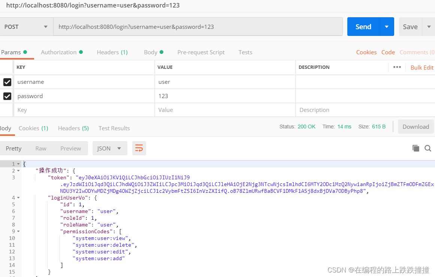Viewport: 435px width, 277px height.
Task: Click the Bulk Edit link
Action: (x=422, y=67)
